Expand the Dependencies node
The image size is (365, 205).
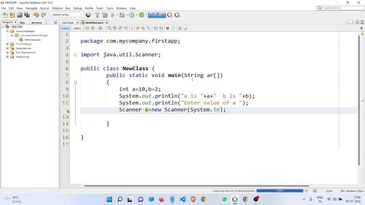tap(7, 48)
